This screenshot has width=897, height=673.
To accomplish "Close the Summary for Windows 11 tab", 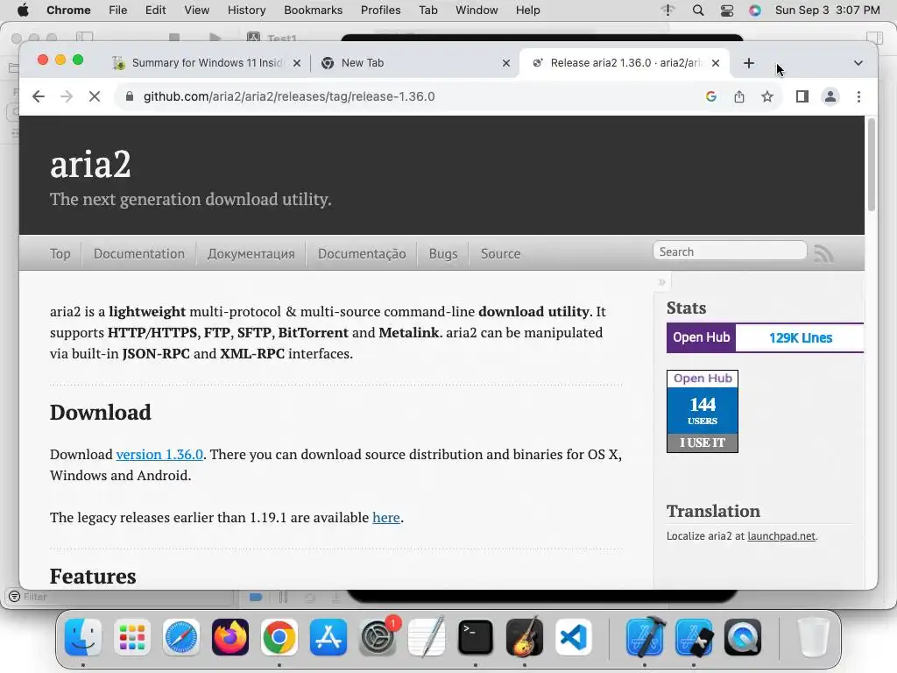I will click(297, 63).
